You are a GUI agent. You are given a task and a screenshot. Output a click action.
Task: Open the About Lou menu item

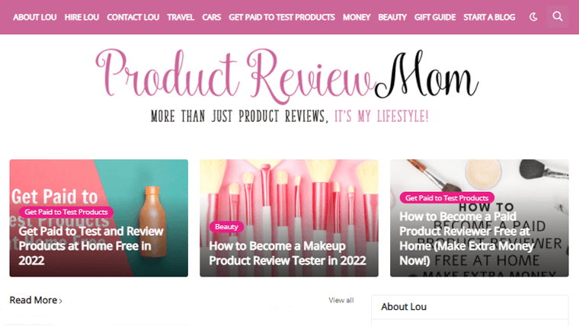35,16
